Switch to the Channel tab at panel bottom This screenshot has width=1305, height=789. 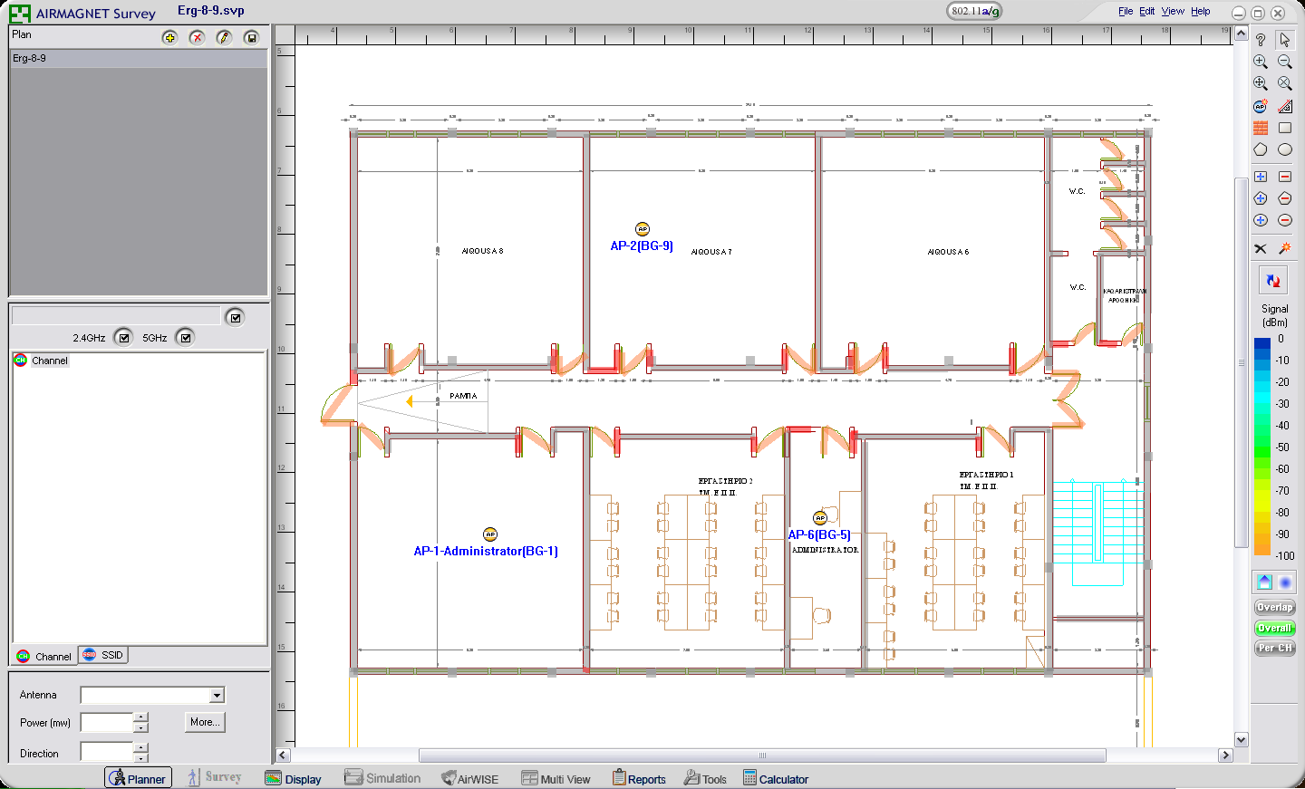point(43,656)
